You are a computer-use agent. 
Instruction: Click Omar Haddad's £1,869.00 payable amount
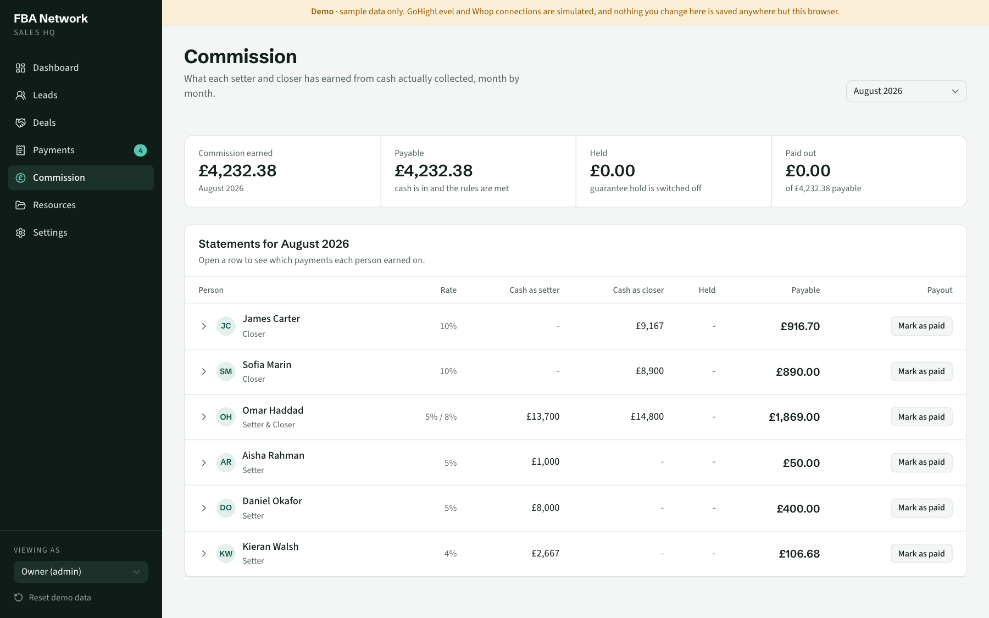[794, 417]
